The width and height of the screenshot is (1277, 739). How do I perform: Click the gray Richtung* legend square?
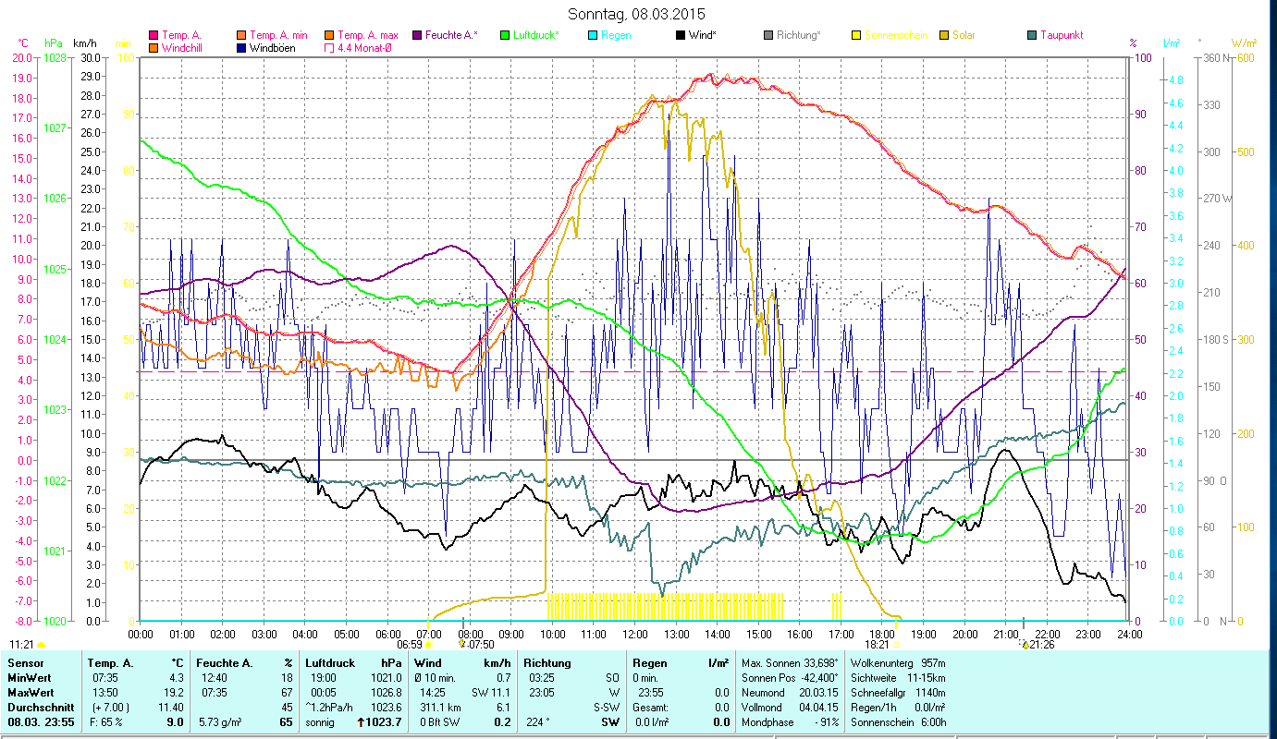tap(768, 36)
